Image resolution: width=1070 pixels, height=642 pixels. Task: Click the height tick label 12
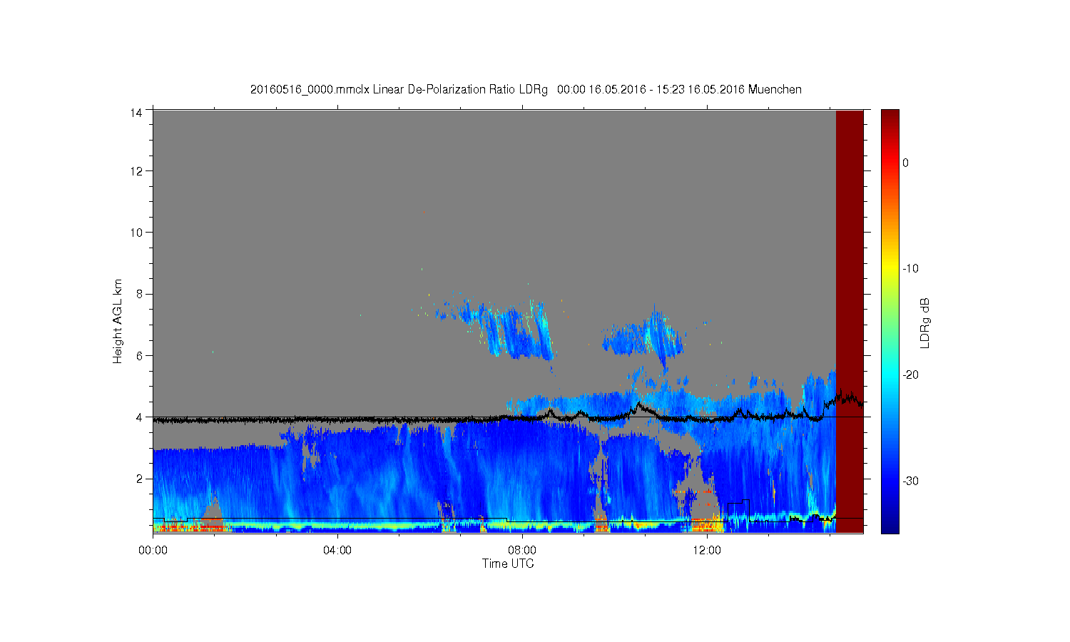(x=136, y=170)
